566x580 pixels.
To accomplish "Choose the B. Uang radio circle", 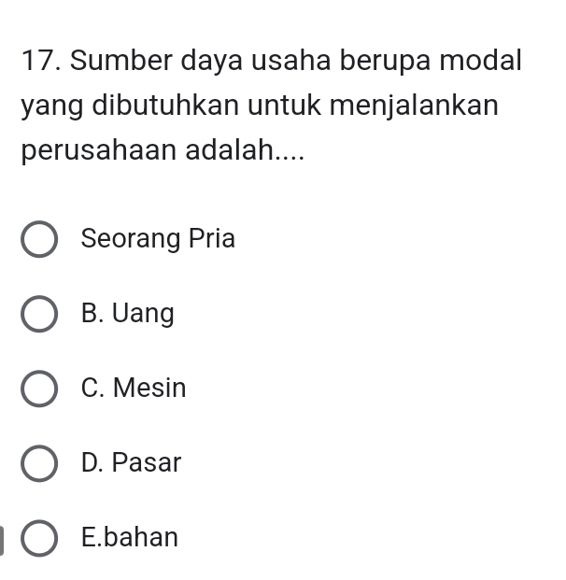I will click(39, 314).
